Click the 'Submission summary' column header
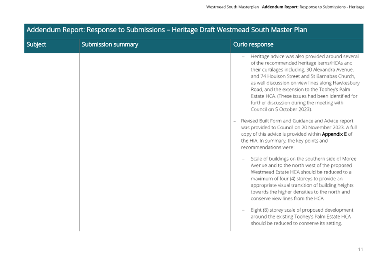 (110, 44)
